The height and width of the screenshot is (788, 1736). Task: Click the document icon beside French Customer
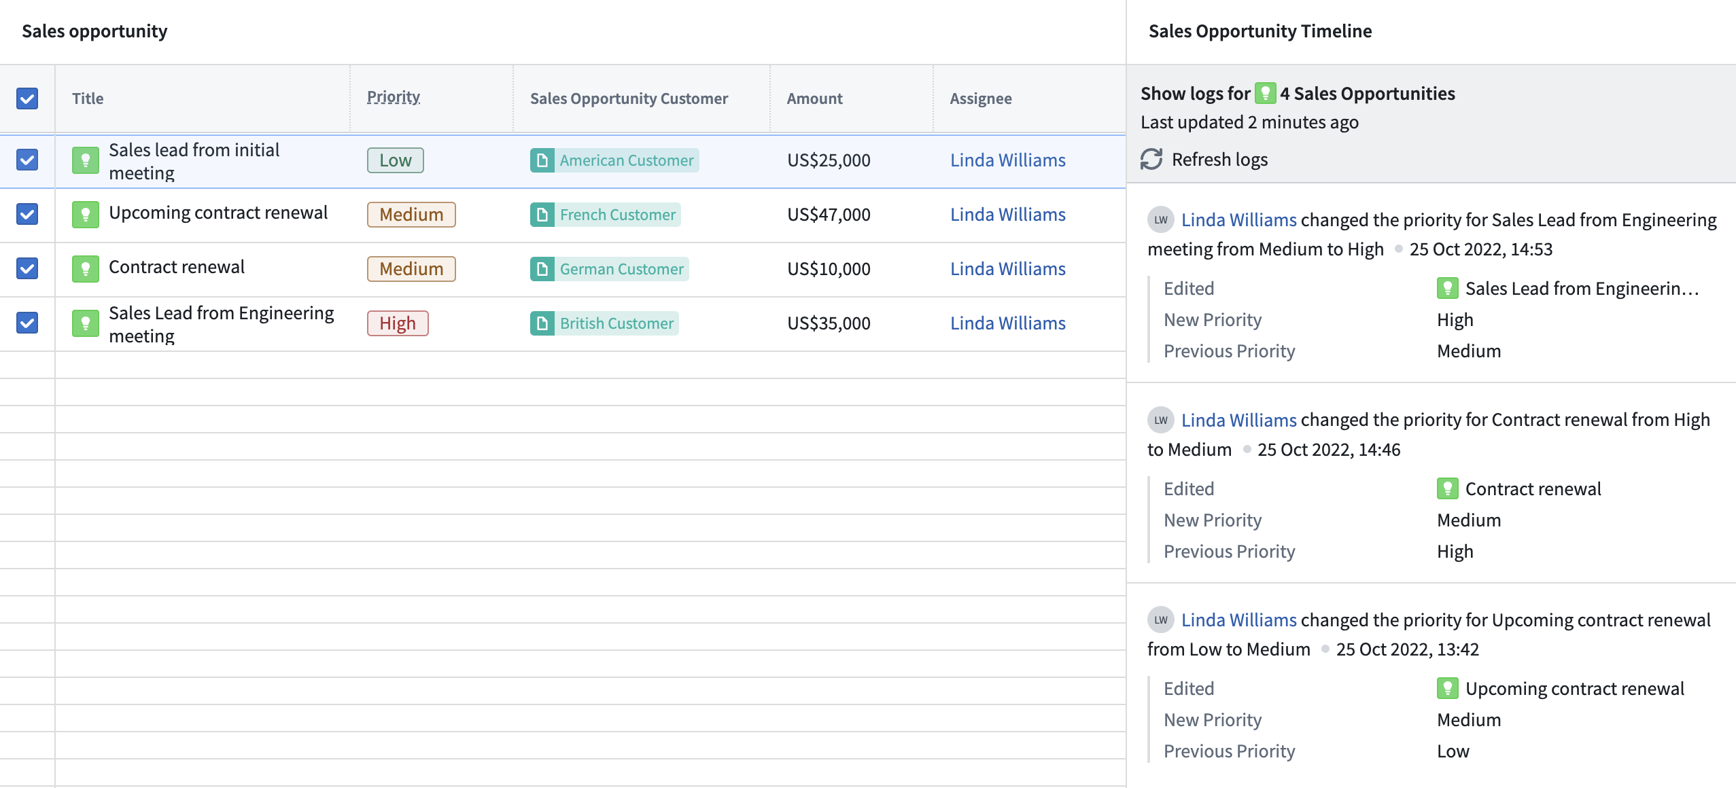pos(542,215)
